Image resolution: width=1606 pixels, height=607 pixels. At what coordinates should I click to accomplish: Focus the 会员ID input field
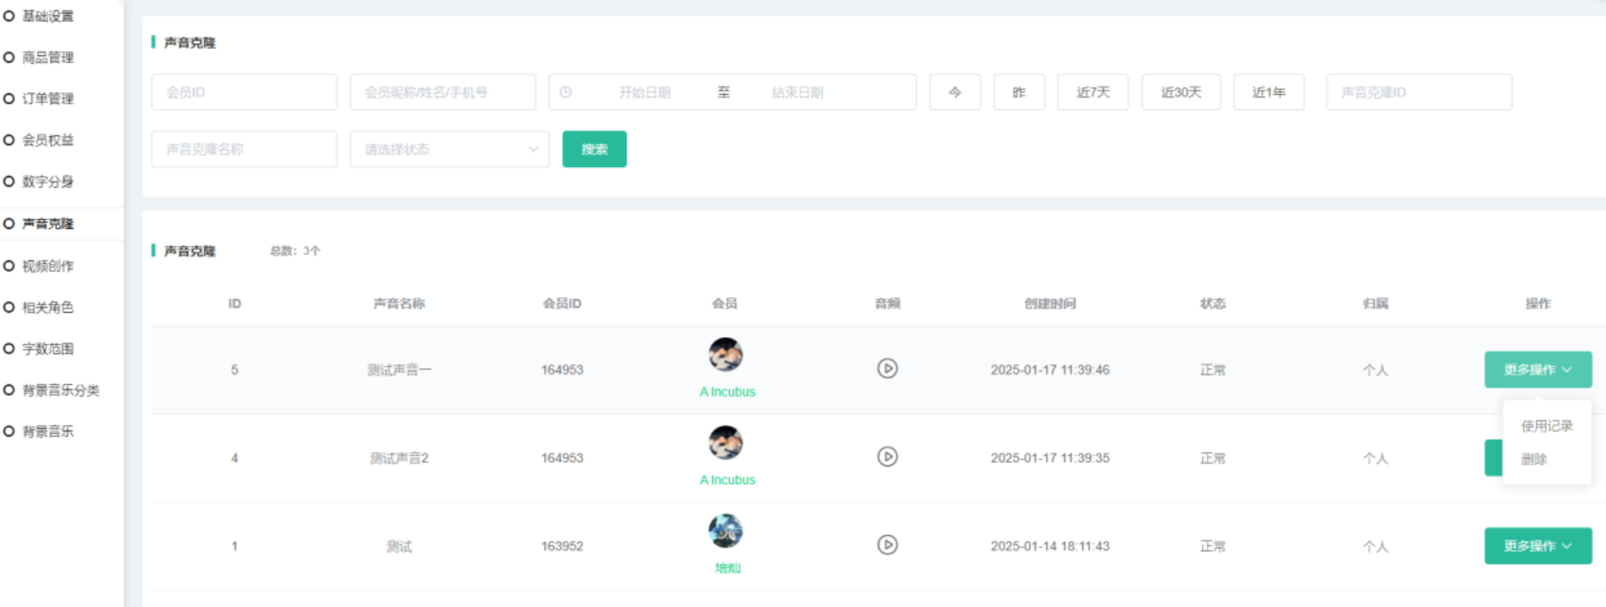tap(244, 92)
